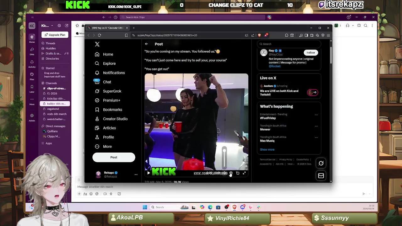This screenshot has height=226, width=402.
Task: Open Slack Files rail icon
Action: [x=32, y=76]
